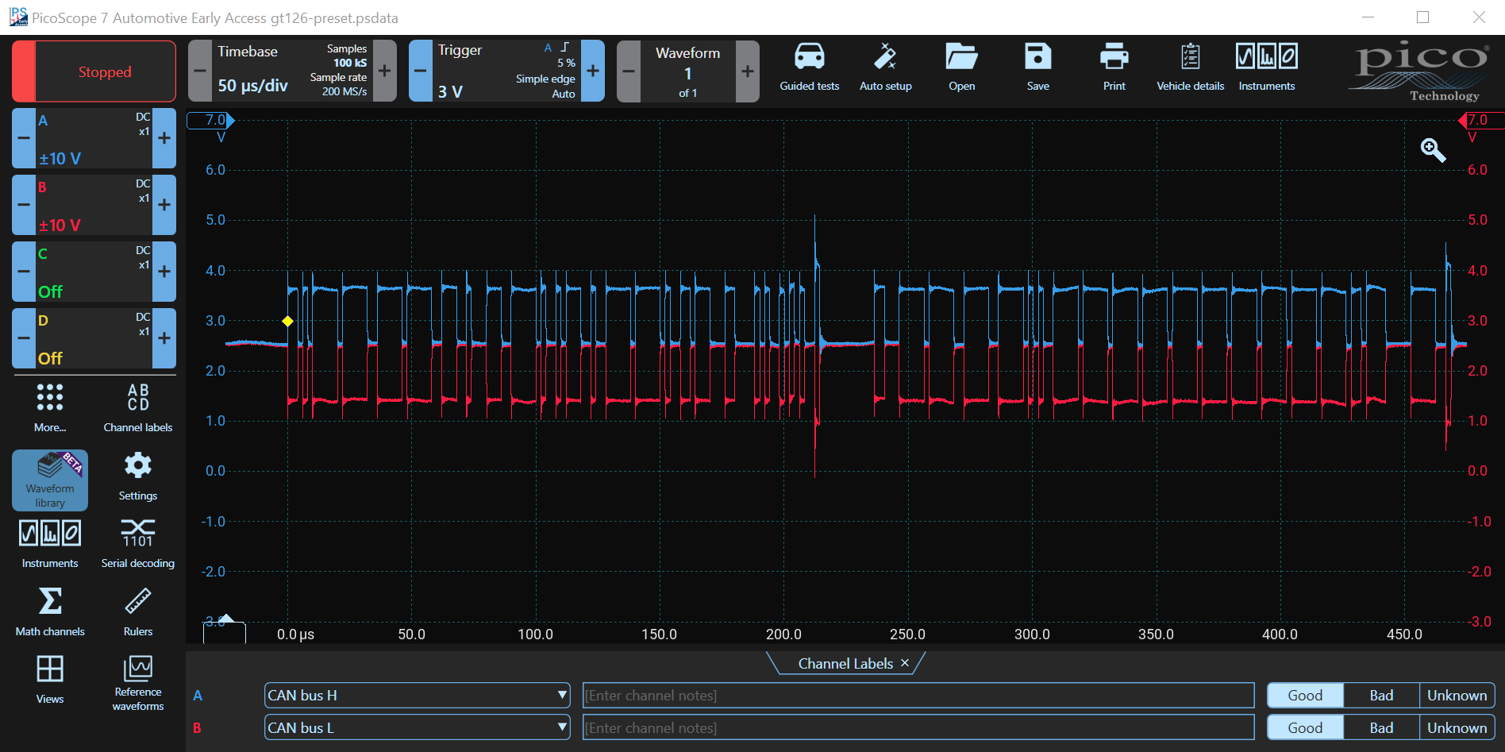The image size is (1505, 752).
Task: Expand the CAN bus H label dropdown
Action: [x=562, y=696]
